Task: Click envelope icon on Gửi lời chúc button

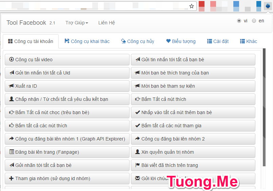Action: pos(138,178)
